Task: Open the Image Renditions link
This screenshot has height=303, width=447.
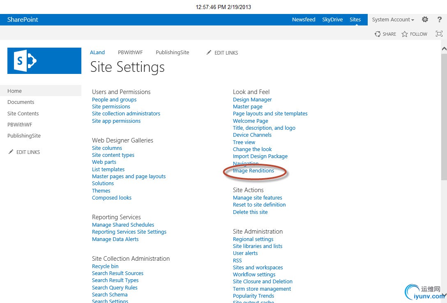Action: (253, 170)
